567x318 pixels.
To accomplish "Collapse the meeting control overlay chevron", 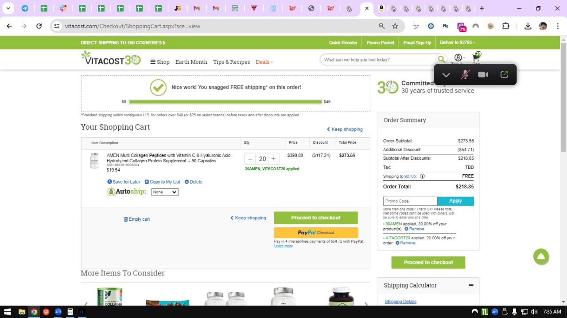I will click(x=446, y=75).
